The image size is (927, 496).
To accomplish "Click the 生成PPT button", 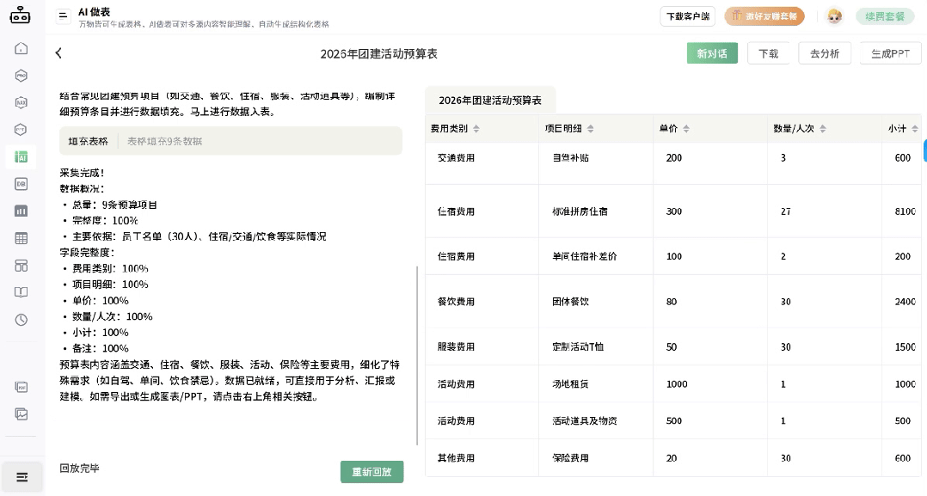I will (x=890, y=52).
